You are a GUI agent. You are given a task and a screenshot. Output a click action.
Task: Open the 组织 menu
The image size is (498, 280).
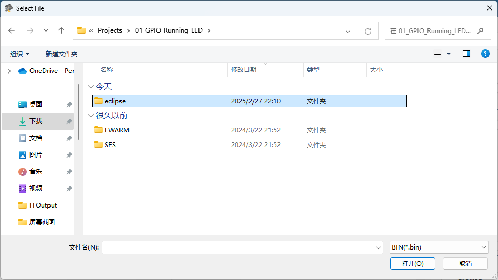(19, 54)
